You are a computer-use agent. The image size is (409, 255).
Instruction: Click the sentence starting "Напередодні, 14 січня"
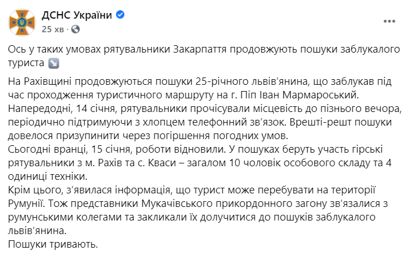click(113, 106)
